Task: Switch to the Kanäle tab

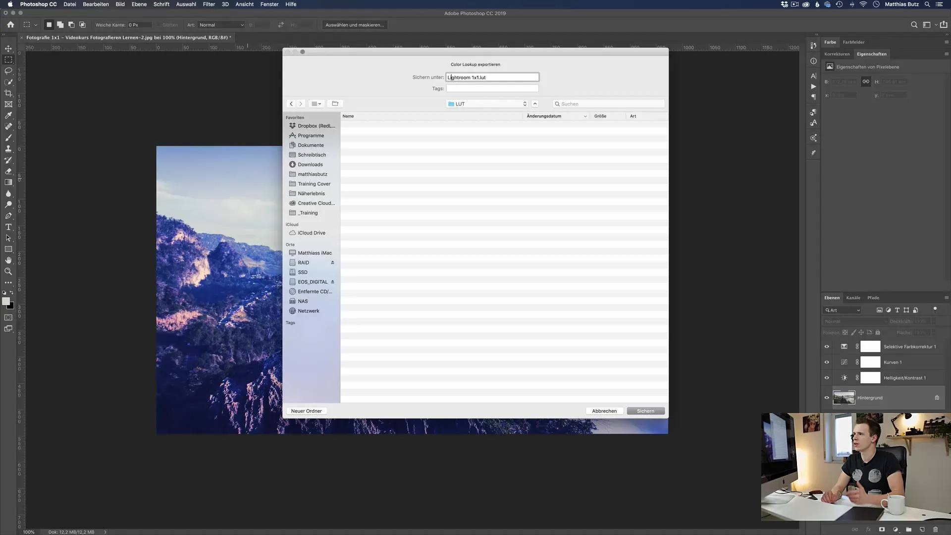Action: (854, 297)
